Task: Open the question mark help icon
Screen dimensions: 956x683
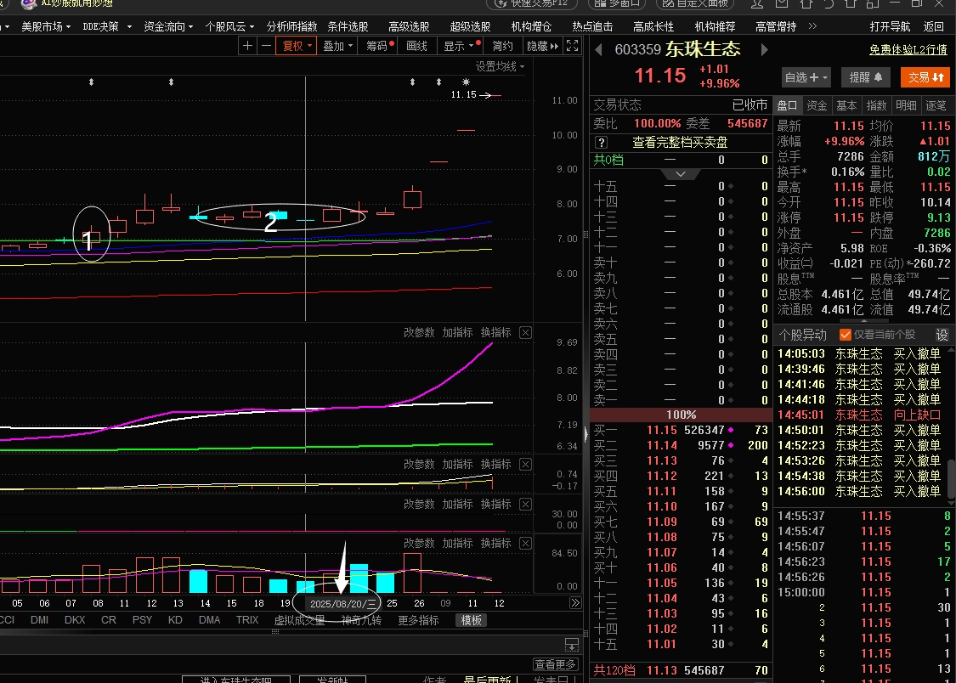Action: pyautogui.click(x=601, y=143)
